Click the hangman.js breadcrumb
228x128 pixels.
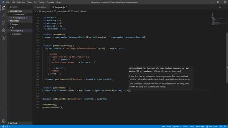[46, 11]
